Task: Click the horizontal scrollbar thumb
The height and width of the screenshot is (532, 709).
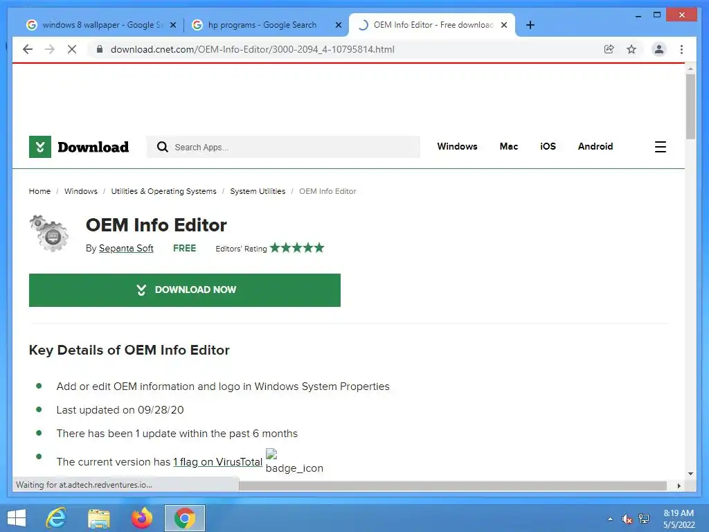Action: coord(452,486)
